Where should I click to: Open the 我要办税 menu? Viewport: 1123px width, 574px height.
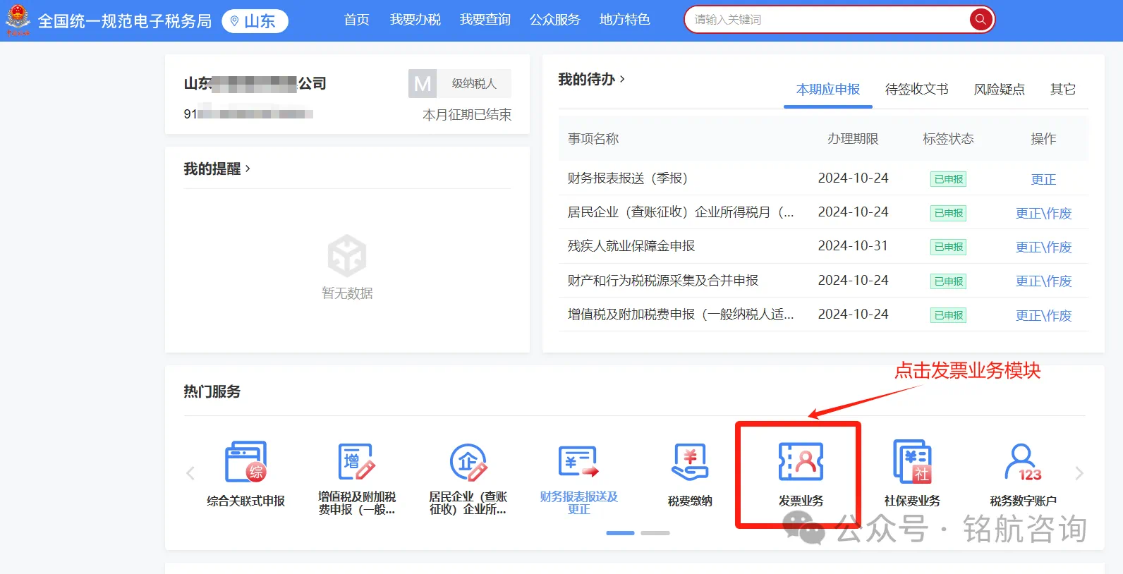pyautogui.click(x=415, y=20)
